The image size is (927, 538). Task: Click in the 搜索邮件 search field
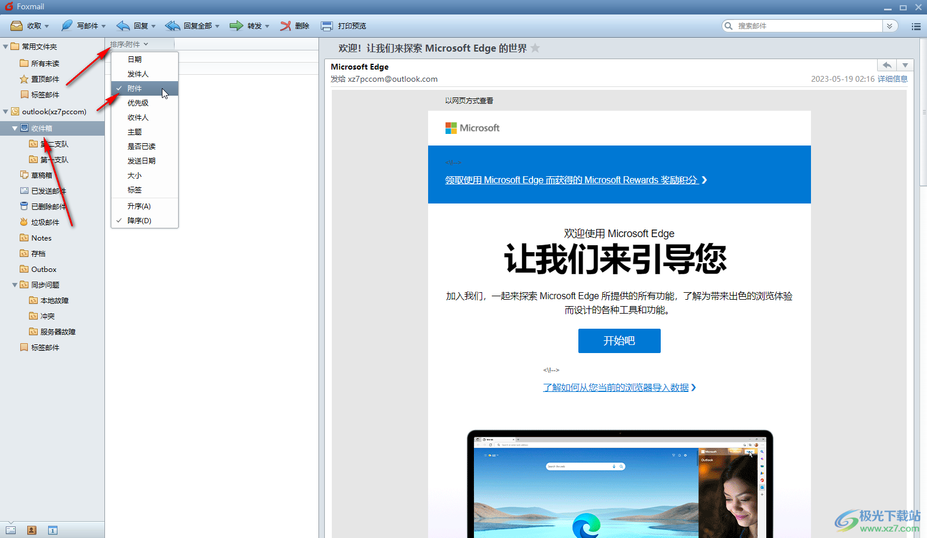806,26
